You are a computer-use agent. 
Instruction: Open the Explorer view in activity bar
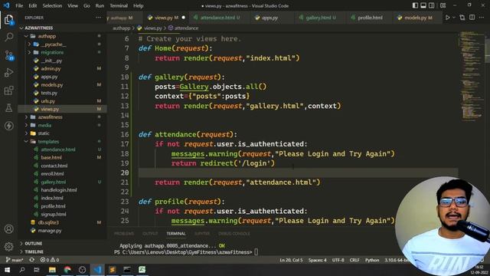8,20
